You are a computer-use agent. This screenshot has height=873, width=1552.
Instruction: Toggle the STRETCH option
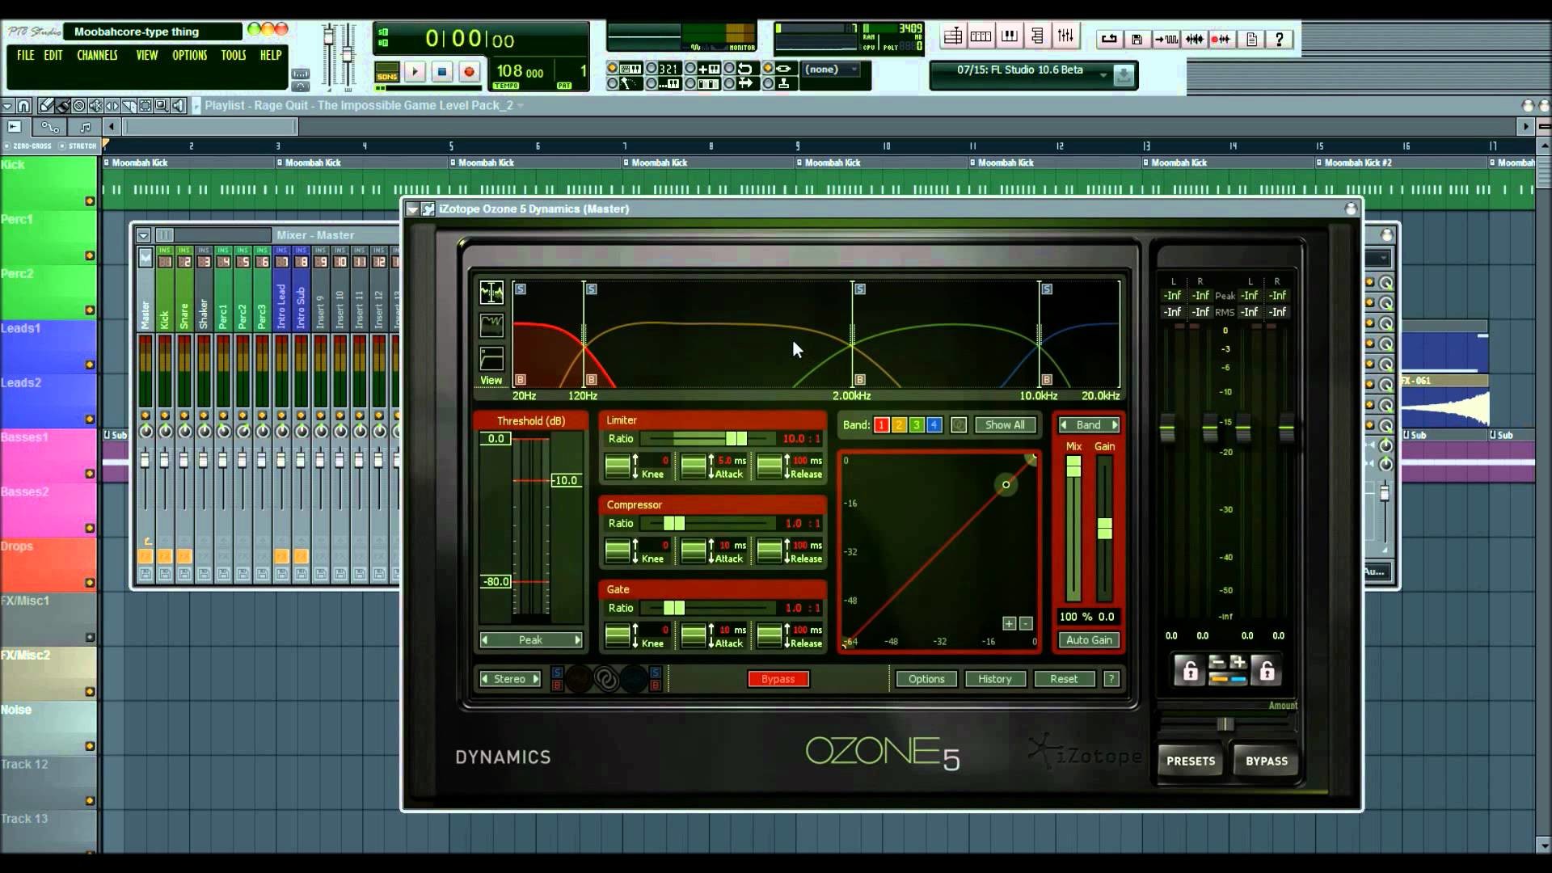click(78, 146)
